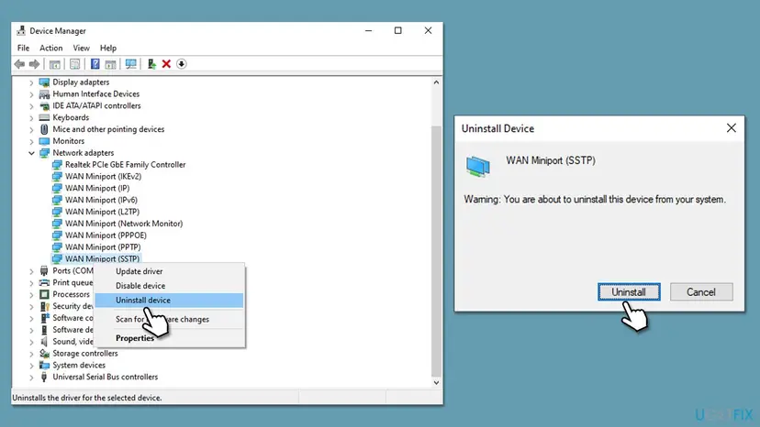760x427 pixels.
Task: Expand the System devices node
Action: (x=31, y=366)
